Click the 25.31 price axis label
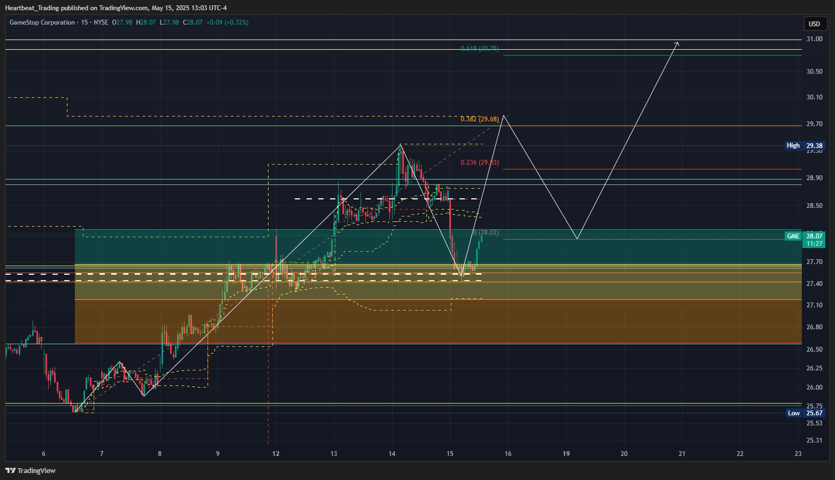835x480 pixels. tap(814, 440)
